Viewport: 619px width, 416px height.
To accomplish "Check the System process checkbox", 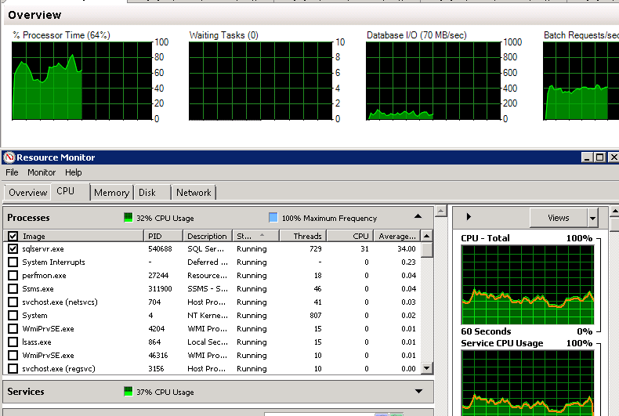I will 13,316.
